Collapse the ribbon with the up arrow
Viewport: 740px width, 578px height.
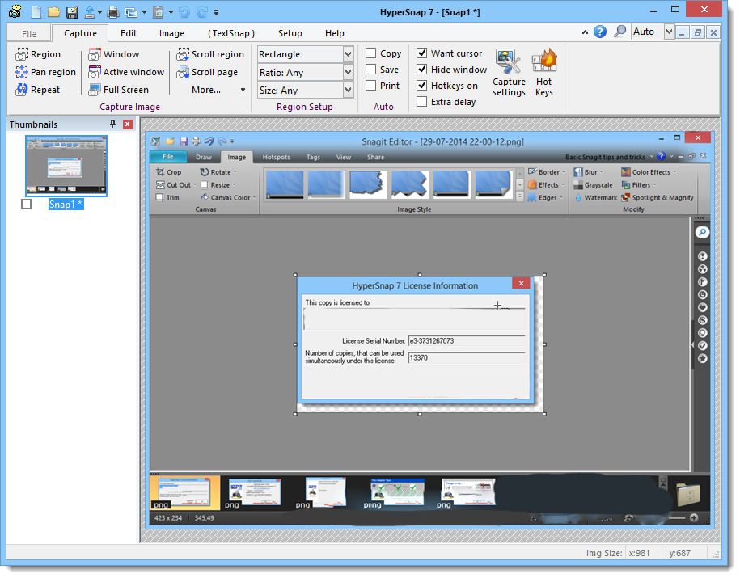[x=585, y=32]
